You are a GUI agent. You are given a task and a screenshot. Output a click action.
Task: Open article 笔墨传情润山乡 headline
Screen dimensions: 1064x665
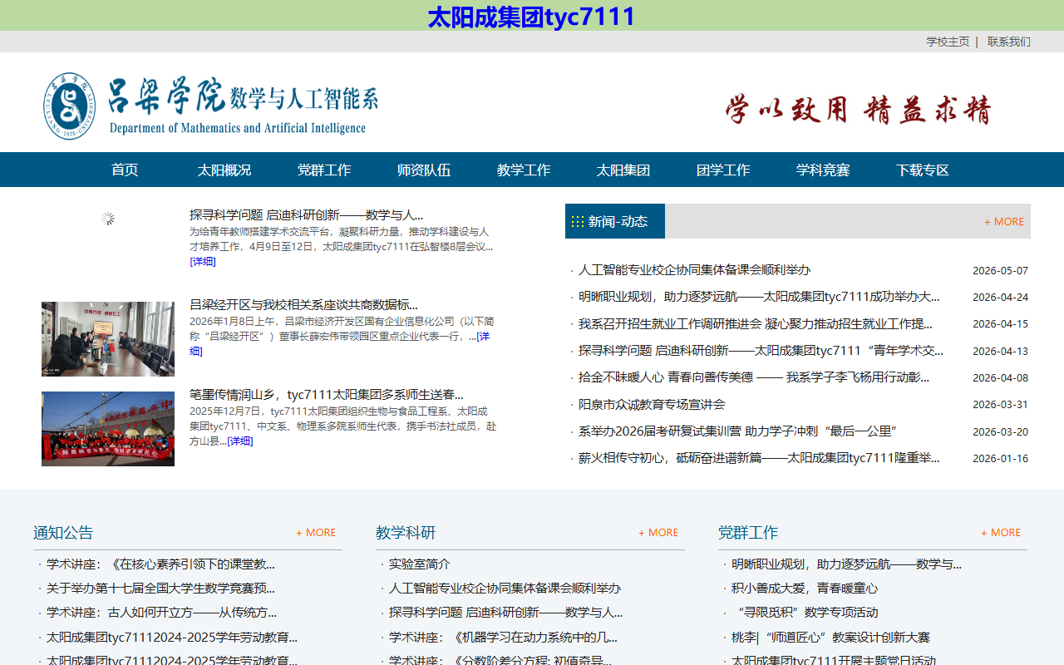click(327, 395)
